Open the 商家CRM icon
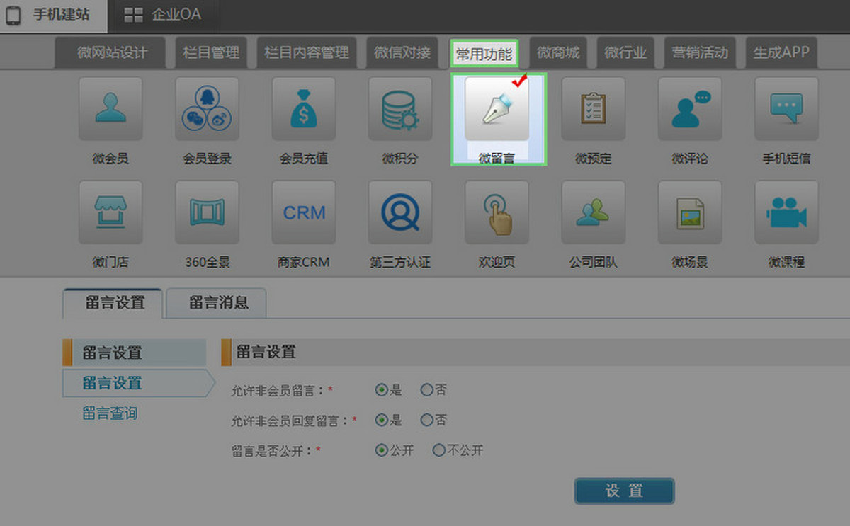Image resolution: width=850 pixels, height=526 pixels. pos(304,212)
